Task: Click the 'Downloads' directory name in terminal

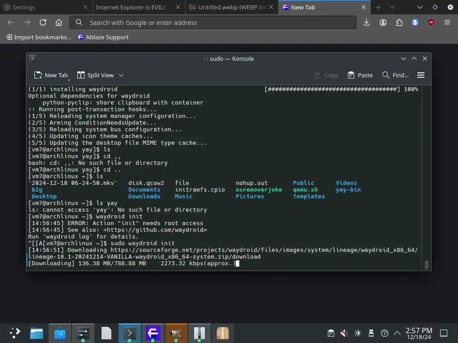Action: point(144,197)
